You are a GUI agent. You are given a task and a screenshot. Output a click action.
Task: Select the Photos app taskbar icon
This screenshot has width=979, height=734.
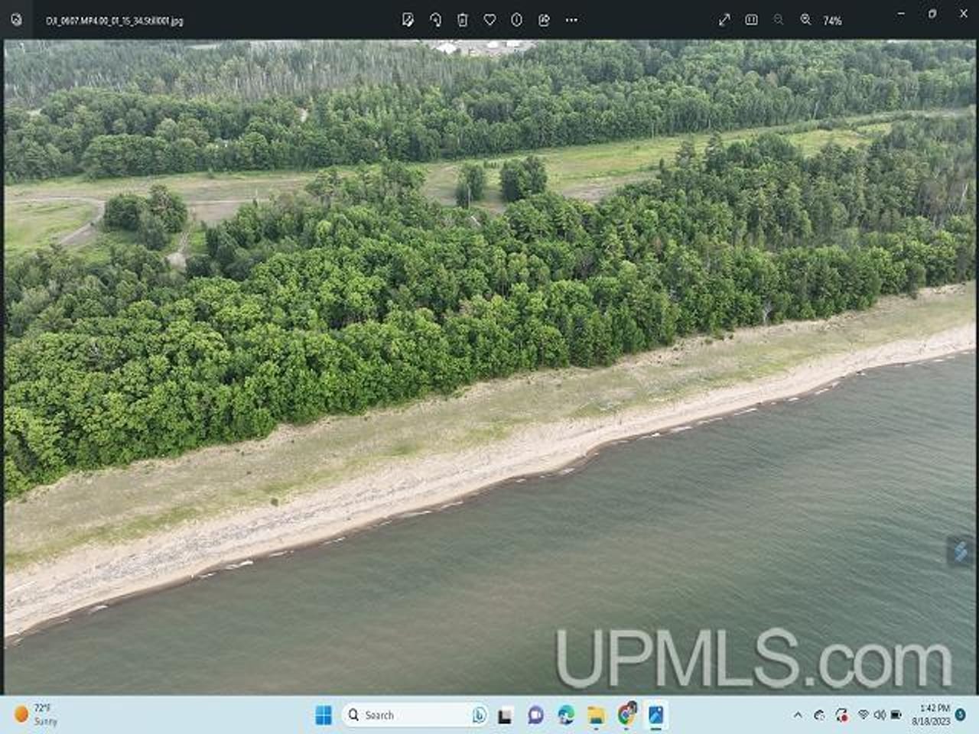coord(656,716)
